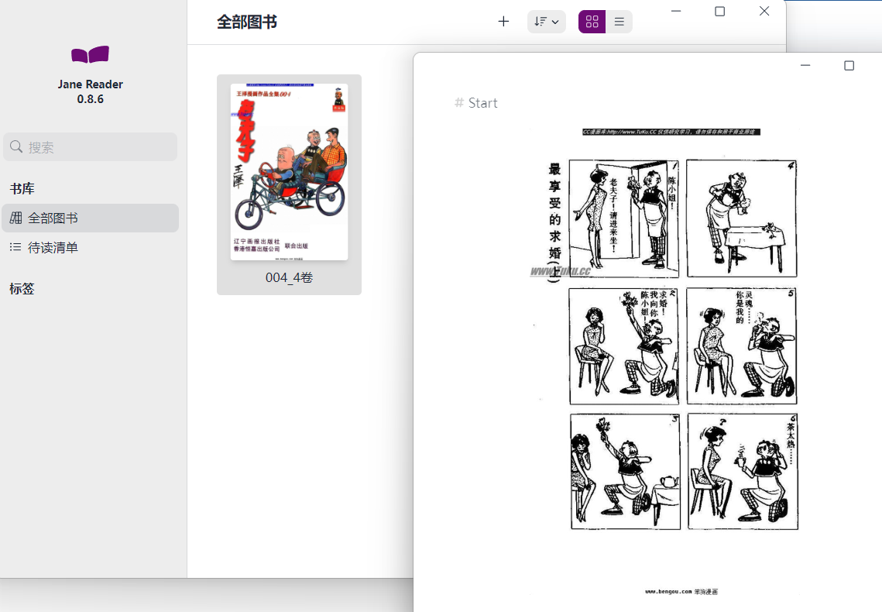Click the 004_4卷 book title
This screenshot has height=612, width=882.
click(289, 278)
